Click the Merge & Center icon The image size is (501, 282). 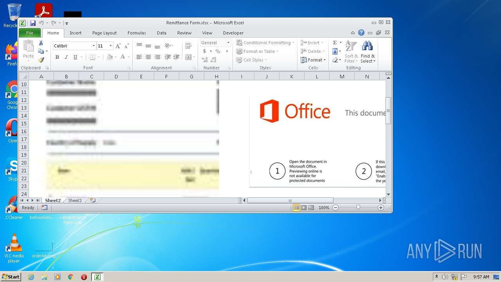(x=188, y=57)
